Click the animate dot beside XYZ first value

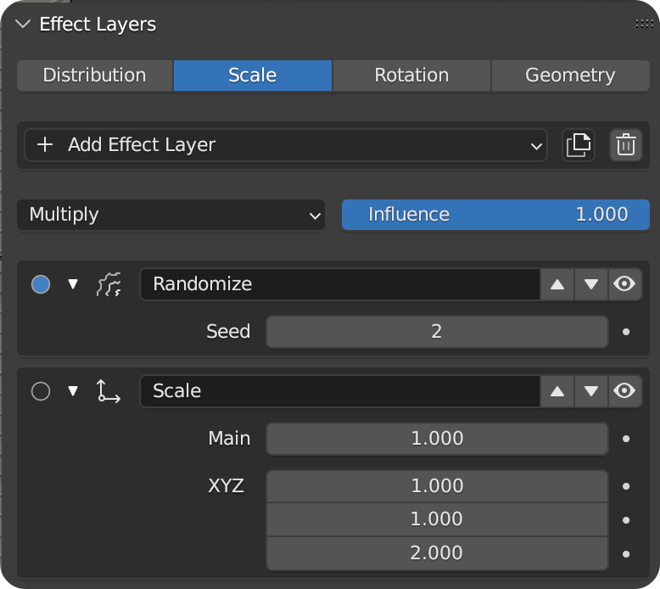pyautogui.click(x=626, y=486)
